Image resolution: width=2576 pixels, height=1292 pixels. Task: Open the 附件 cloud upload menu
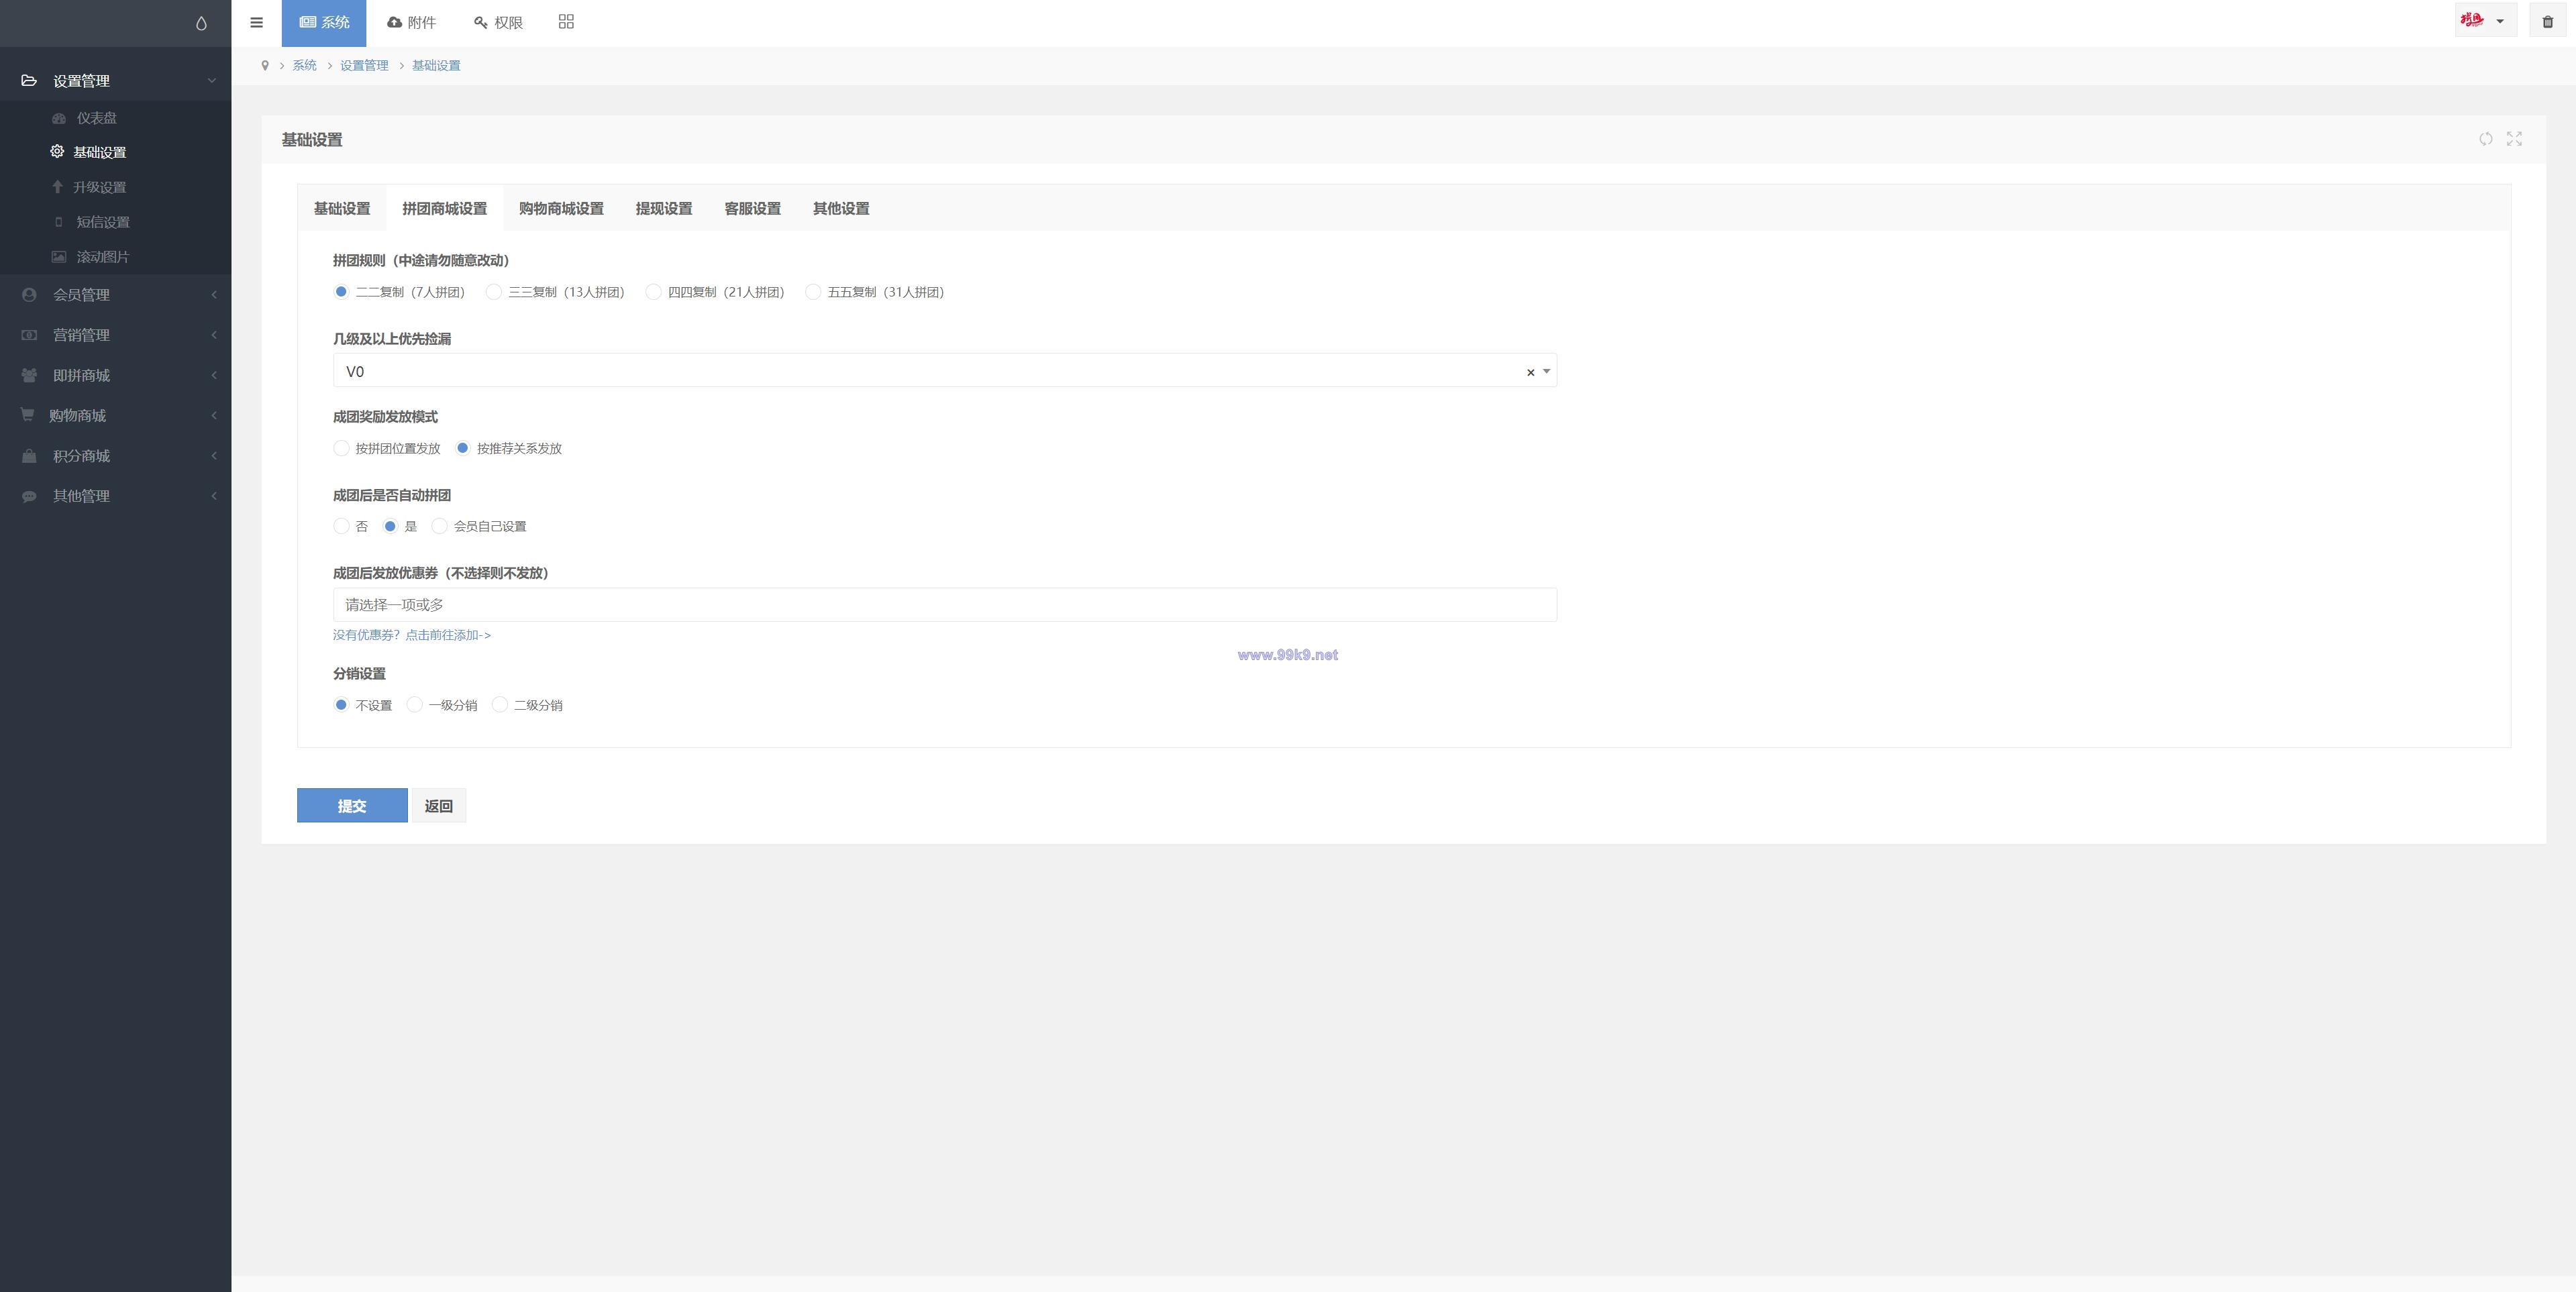click(411, 22)
